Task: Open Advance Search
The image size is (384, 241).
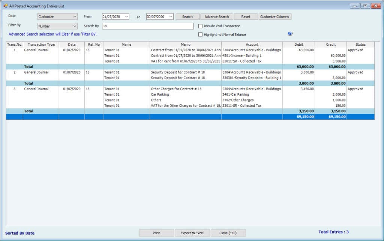Action: [x=217, y=17]
